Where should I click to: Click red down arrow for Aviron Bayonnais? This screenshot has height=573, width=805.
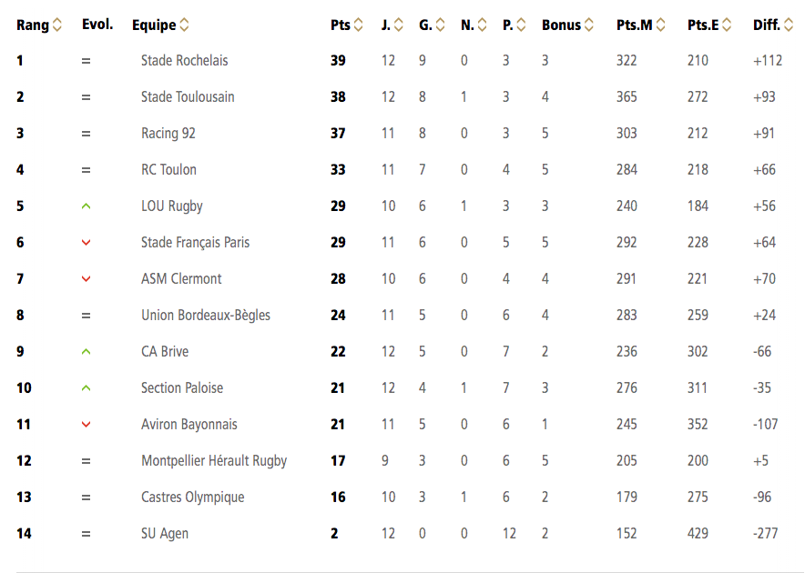tap(87, 424)
